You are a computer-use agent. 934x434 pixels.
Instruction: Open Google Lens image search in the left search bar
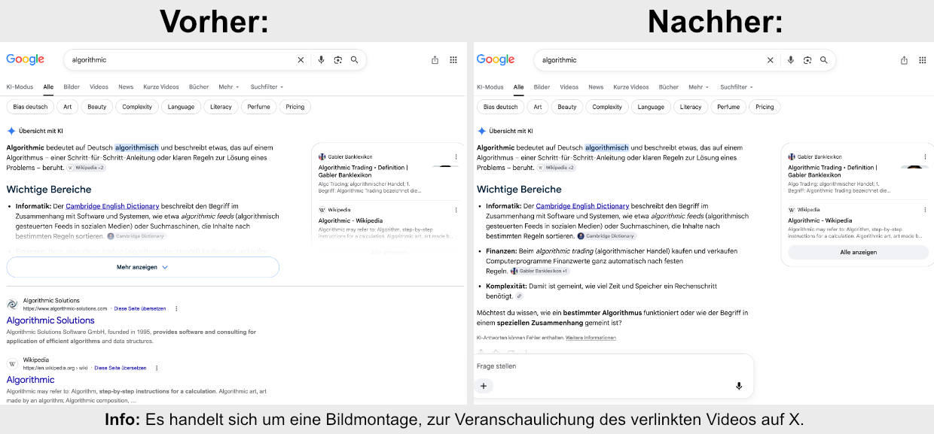click(337, 60)
